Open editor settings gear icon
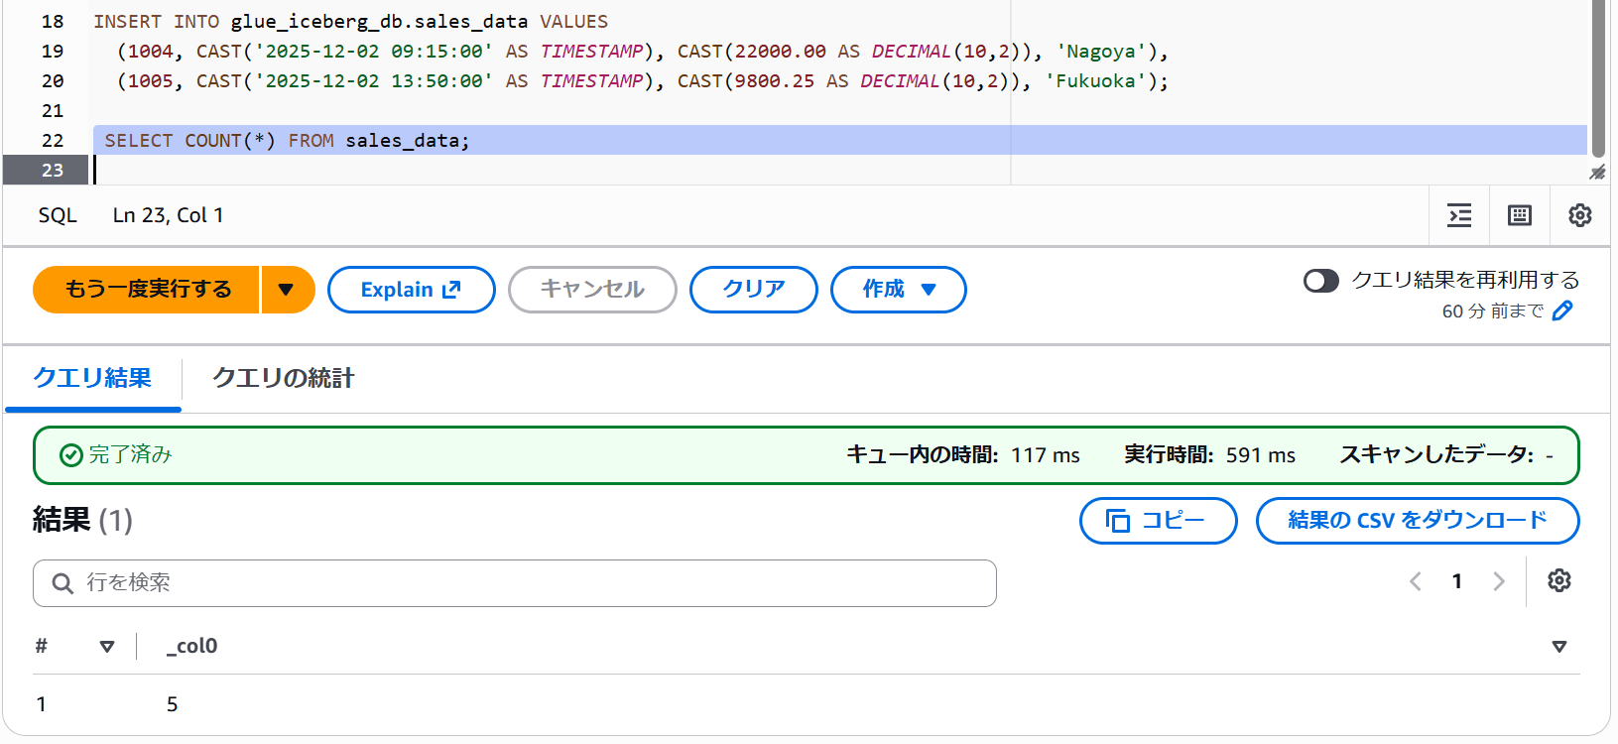Viewport: 1618px width, 744px height. tap(1580, 215)
